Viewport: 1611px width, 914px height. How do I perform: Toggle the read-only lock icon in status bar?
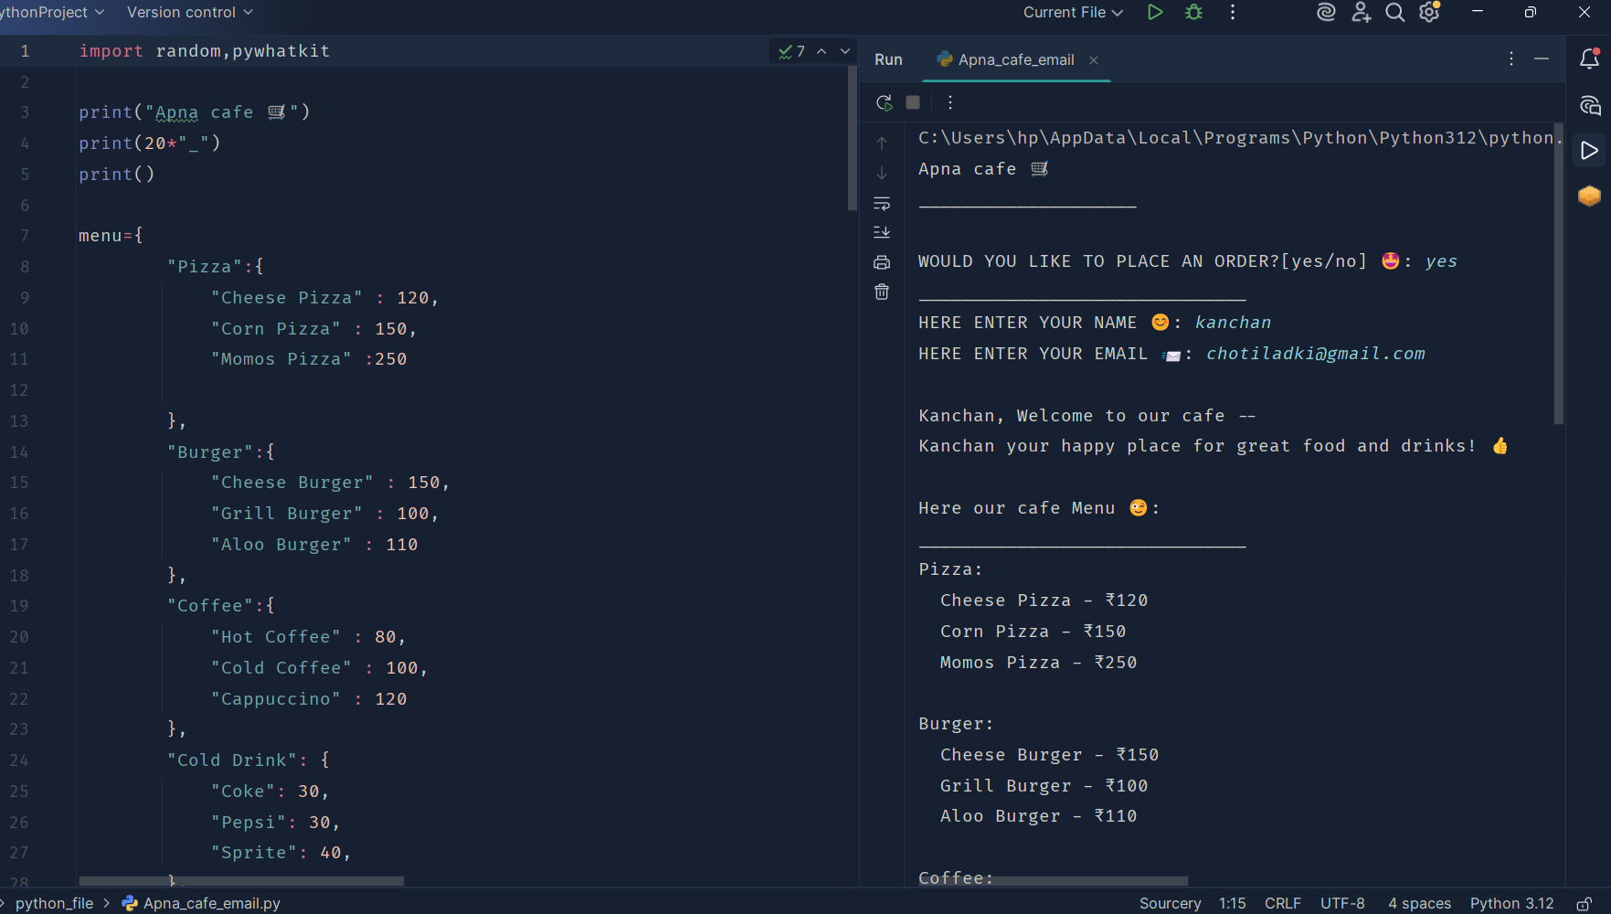pyautogui.click(x=1585, y=903)
